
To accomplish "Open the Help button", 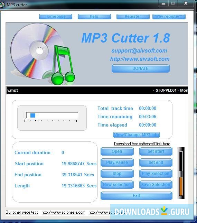I will 94,17.
